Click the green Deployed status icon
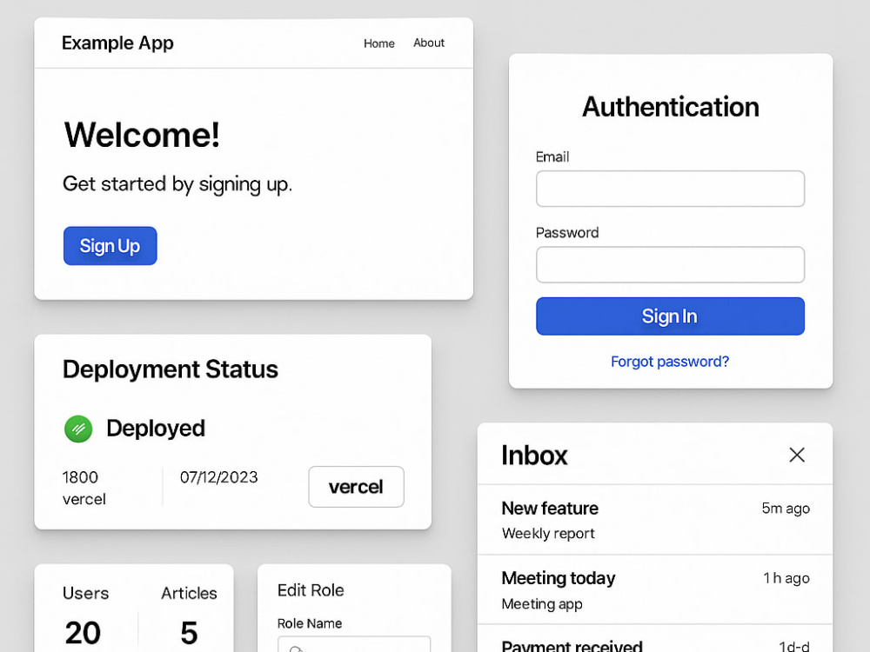 (78, 429)
